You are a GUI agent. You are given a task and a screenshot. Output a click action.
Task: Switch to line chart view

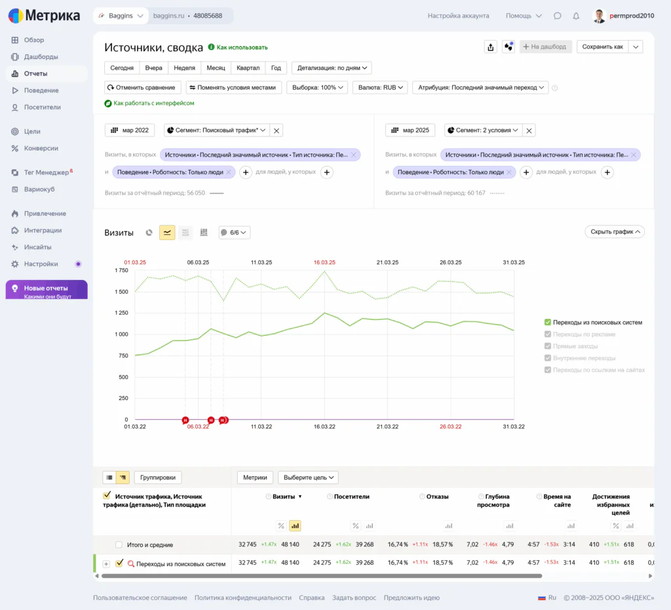pos(167,233)
